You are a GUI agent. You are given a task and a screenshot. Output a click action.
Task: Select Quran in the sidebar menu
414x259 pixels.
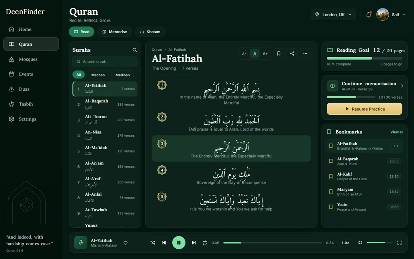(31, 44)
